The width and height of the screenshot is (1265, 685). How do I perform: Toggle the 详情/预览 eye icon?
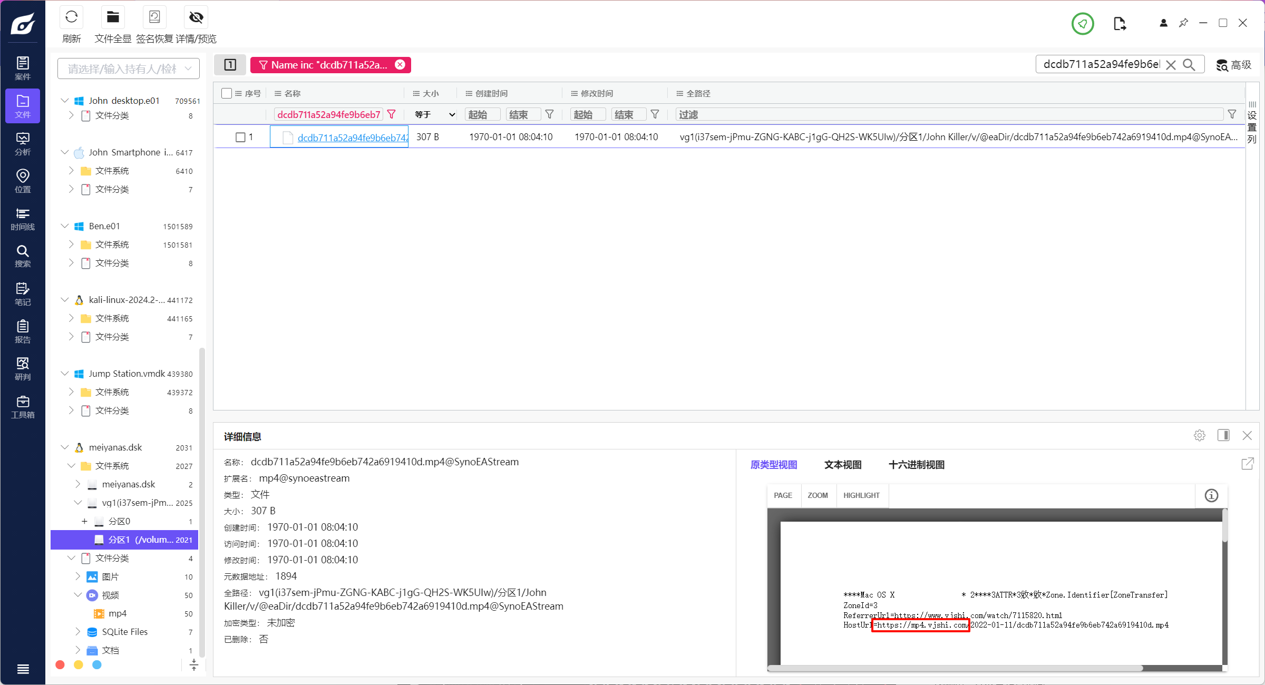click(196, 17)
